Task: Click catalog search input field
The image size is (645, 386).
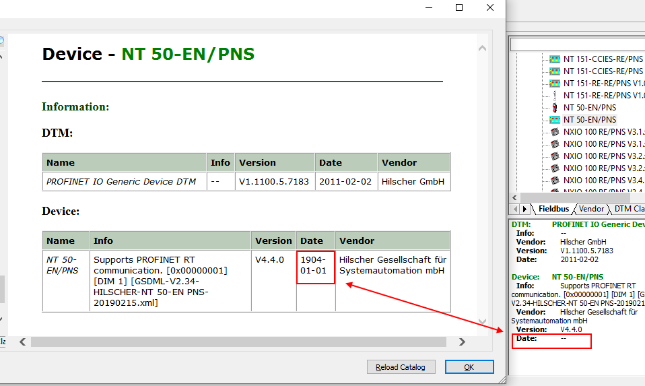Action: [578, 44]
